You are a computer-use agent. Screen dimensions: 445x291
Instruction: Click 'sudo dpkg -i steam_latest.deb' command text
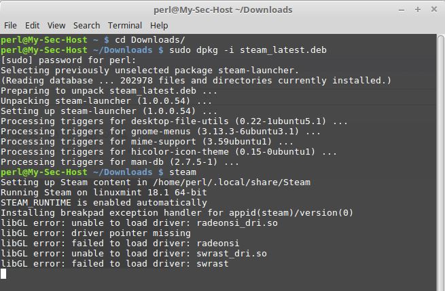[248, 50]
